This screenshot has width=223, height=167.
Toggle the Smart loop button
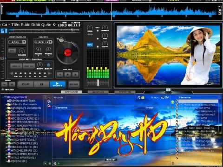coord(48,65)
